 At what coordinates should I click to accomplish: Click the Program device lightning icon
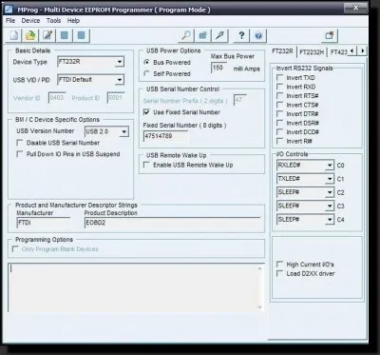coord(219,35)
